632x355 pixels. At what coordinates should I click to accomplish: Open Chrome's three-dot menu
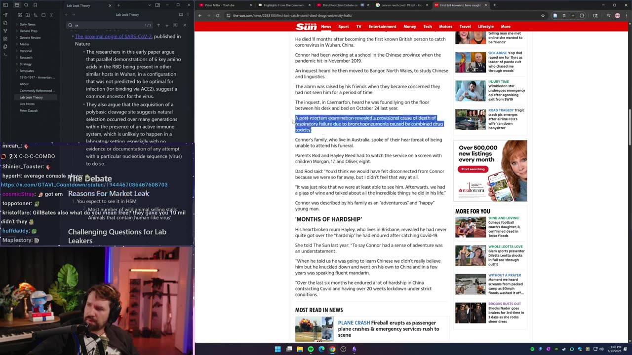[x=627, y=15]
